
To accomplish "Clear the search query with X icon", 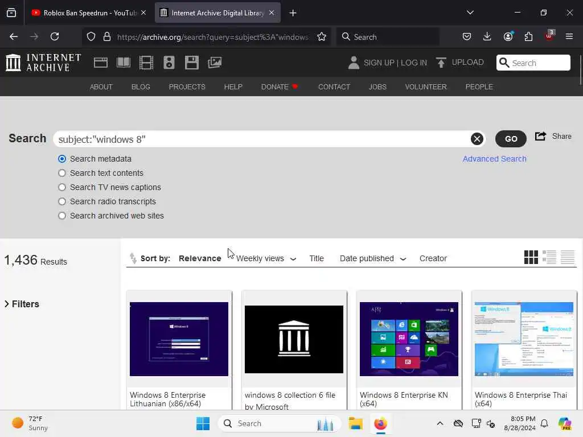I will (477, 139).
